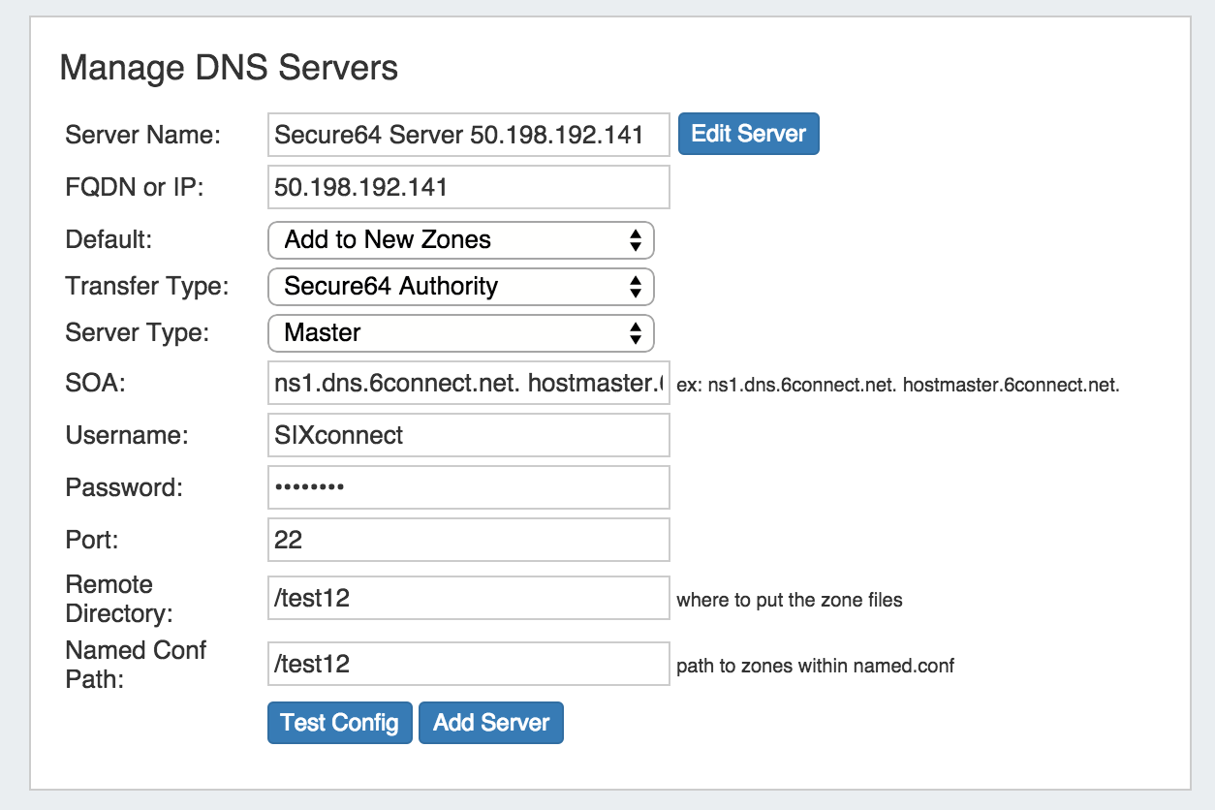Focus the Named Conf Path input box
Image resolution: width=1215 pixels, height=810 pixels.
click(468, 664)
